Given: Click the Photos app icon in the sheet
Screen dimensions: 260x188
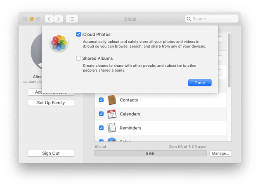Looking at the screenshot, I should 59,43.
